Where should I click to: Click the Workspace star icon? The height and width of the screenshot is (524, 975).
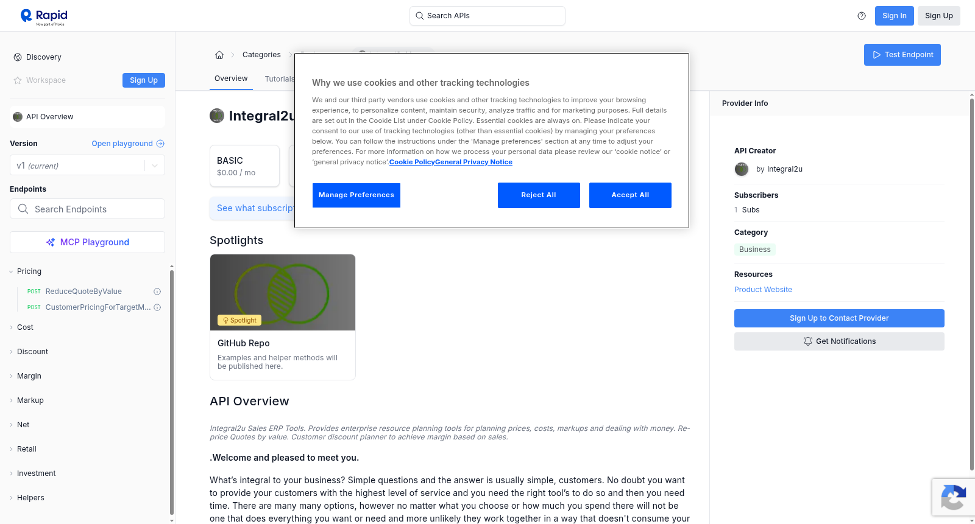[x=18, y=80]
